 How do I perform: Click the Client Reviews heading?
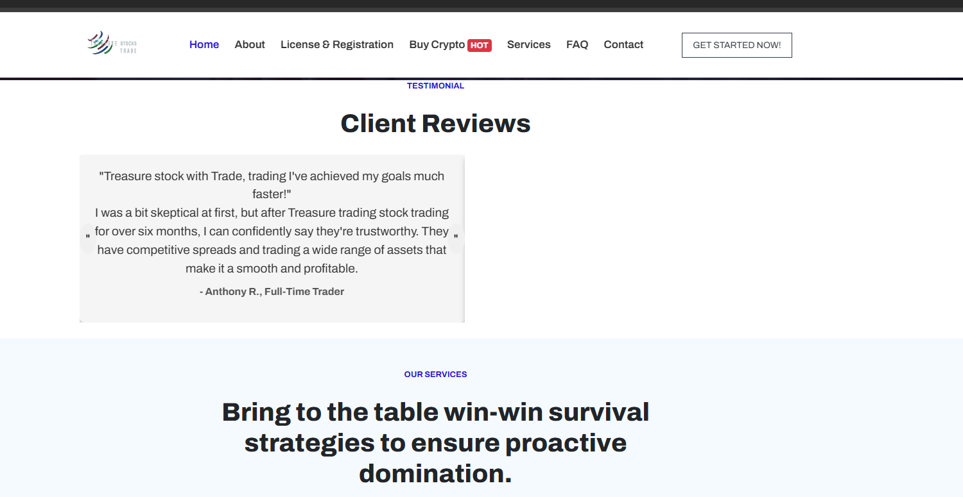coord(435,123)
